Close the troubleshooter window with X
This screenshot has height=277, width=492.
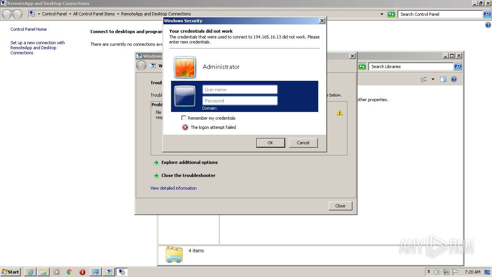pos(352,56)
